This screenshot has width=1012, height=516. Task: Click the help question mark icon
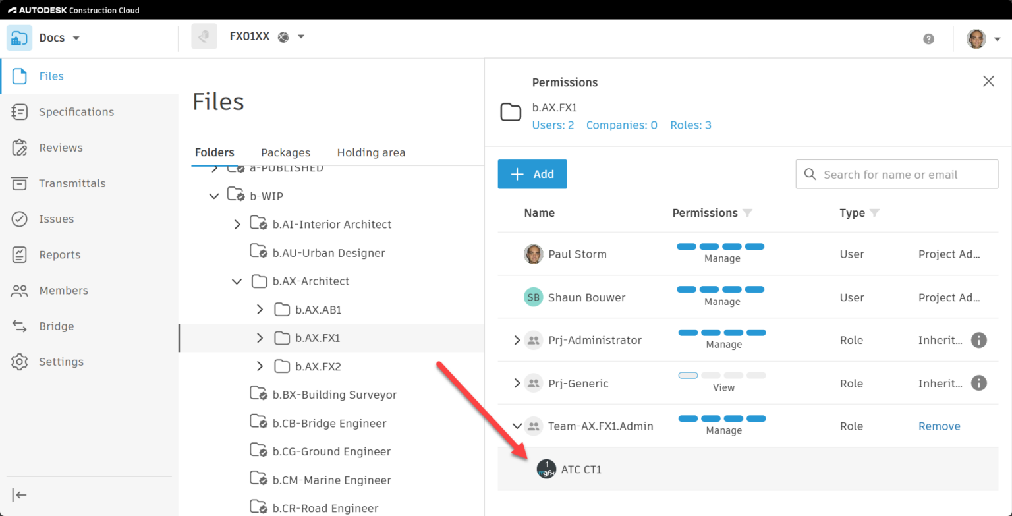[x=929, y=39]
